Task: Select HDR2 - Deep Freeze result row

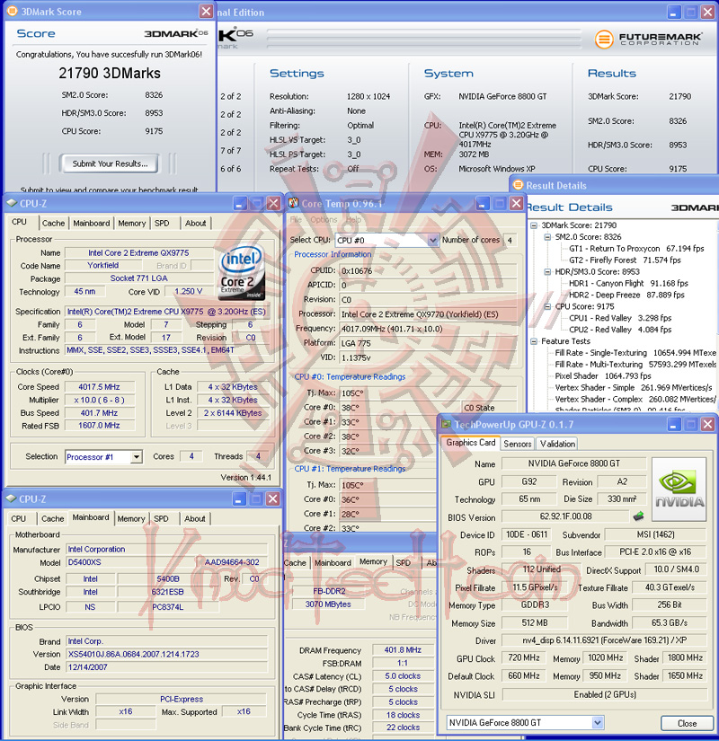Action: tap(626, 295)
